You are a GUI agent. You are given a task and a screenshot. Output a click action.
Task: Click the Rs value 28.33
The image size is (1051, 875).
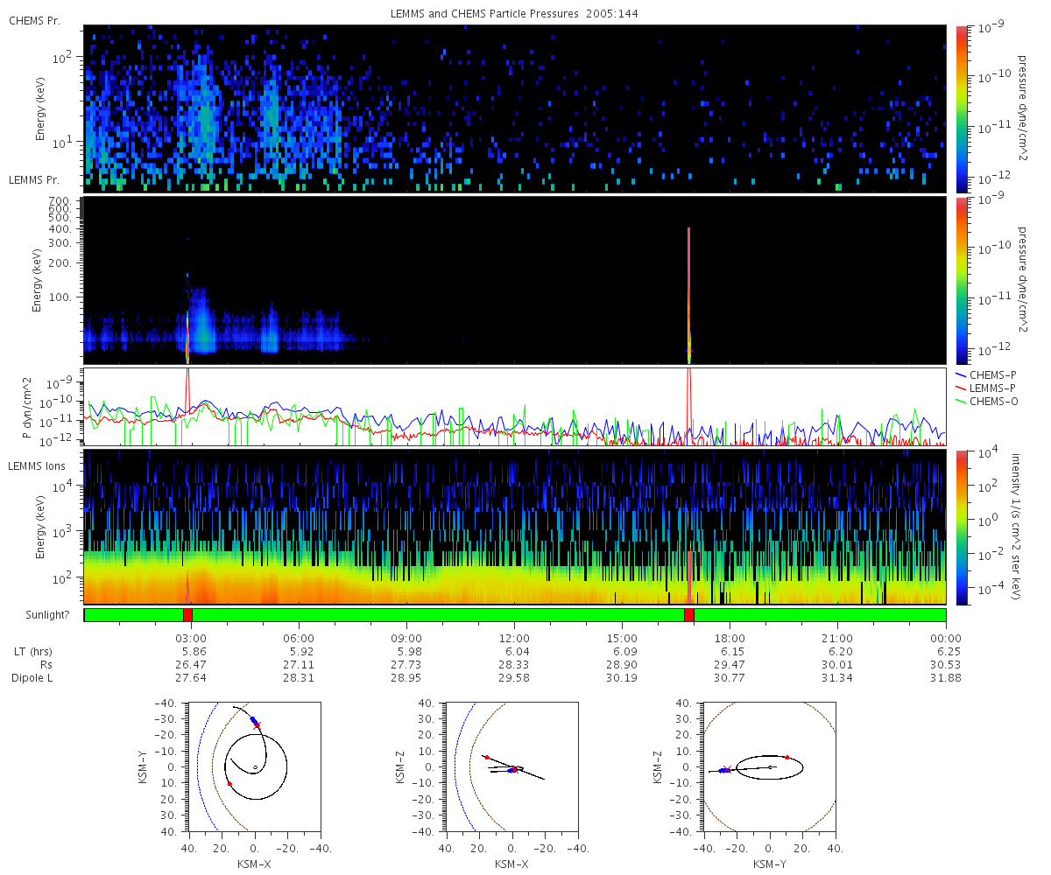click(x=514, y=665)
